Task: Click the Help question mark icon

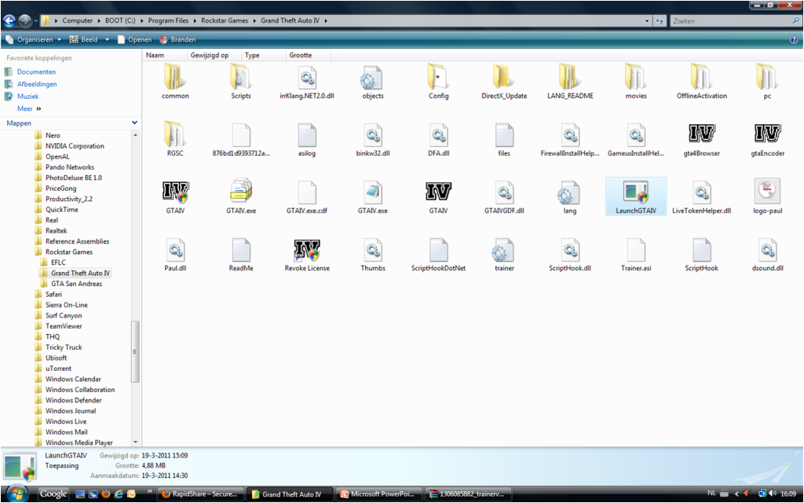Action: click(x=795, y=39)
